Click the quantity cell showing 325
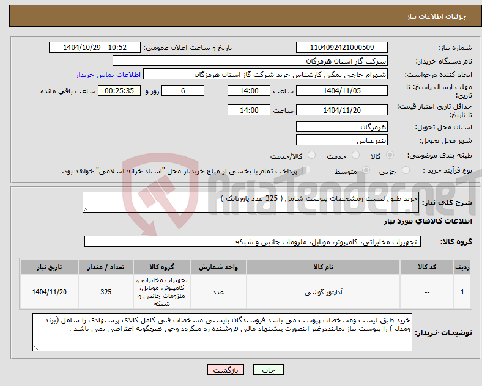Viewport: 482px width, 386px height. tap(106, 292)
